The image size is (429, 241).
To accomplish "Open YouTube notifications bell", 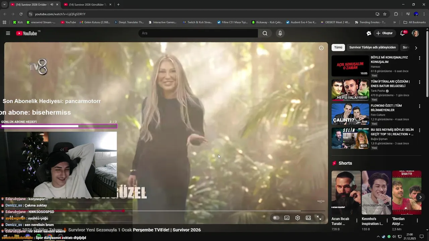I will [x=403, y=33].
